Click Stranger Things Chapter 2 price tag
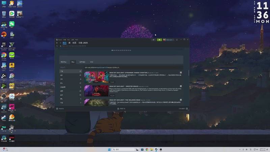Viewport: 270px width, 152px height. [112, 82]
